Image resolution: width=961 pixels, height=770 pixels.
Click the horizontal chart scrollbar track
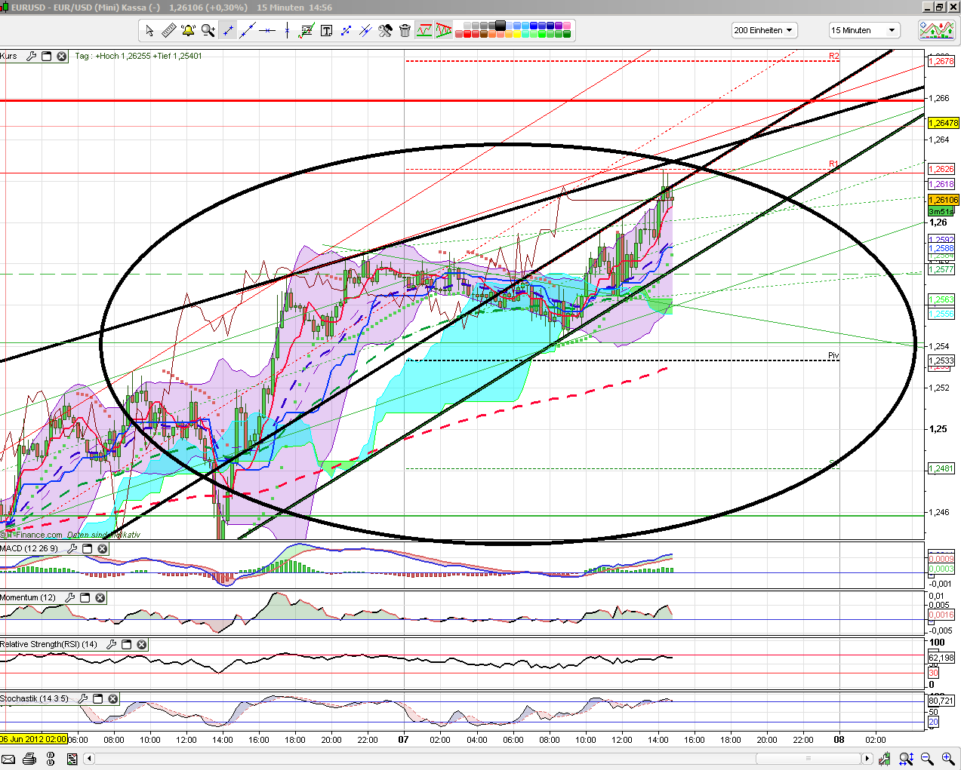coord(477,759)
